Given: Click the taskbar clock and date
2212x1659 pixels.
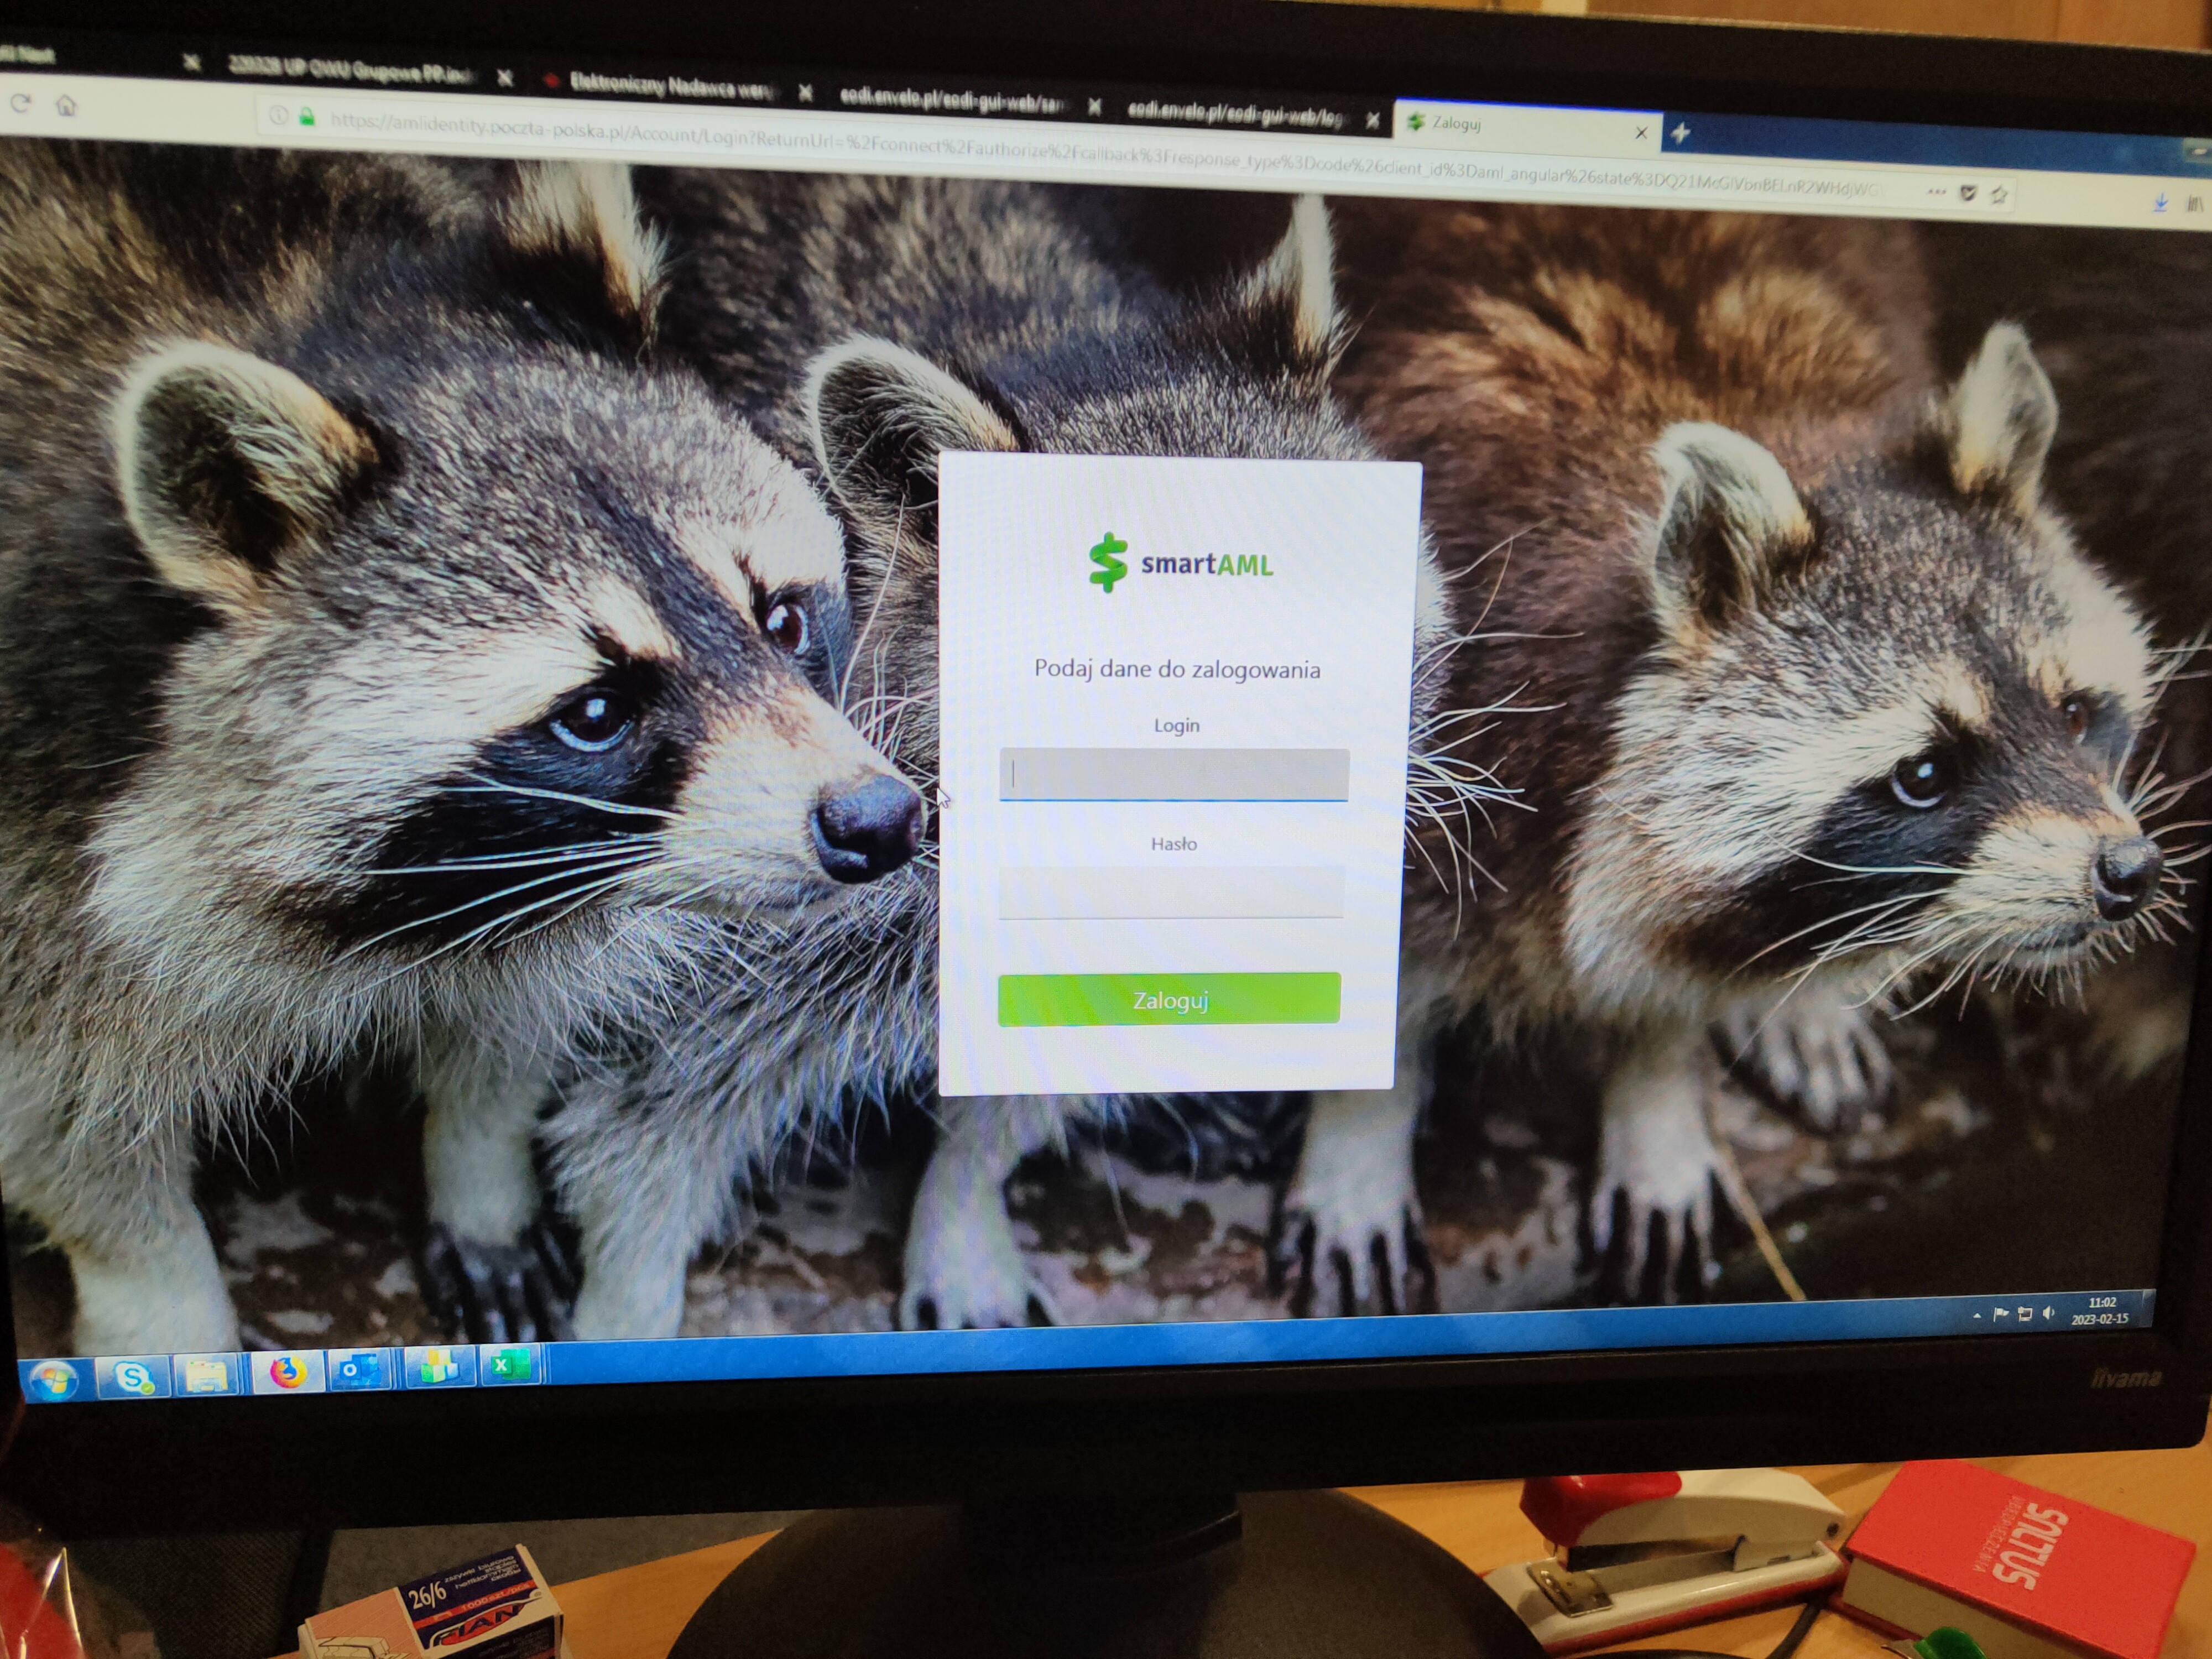Looking at the screenshot, I should (x=2100, y=1310).
